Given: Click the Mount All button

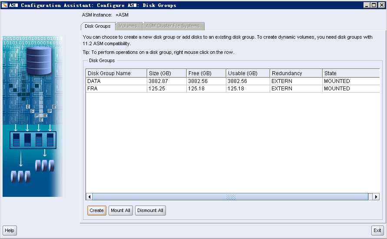Looking at the screenshot, I should coord(120,210).
